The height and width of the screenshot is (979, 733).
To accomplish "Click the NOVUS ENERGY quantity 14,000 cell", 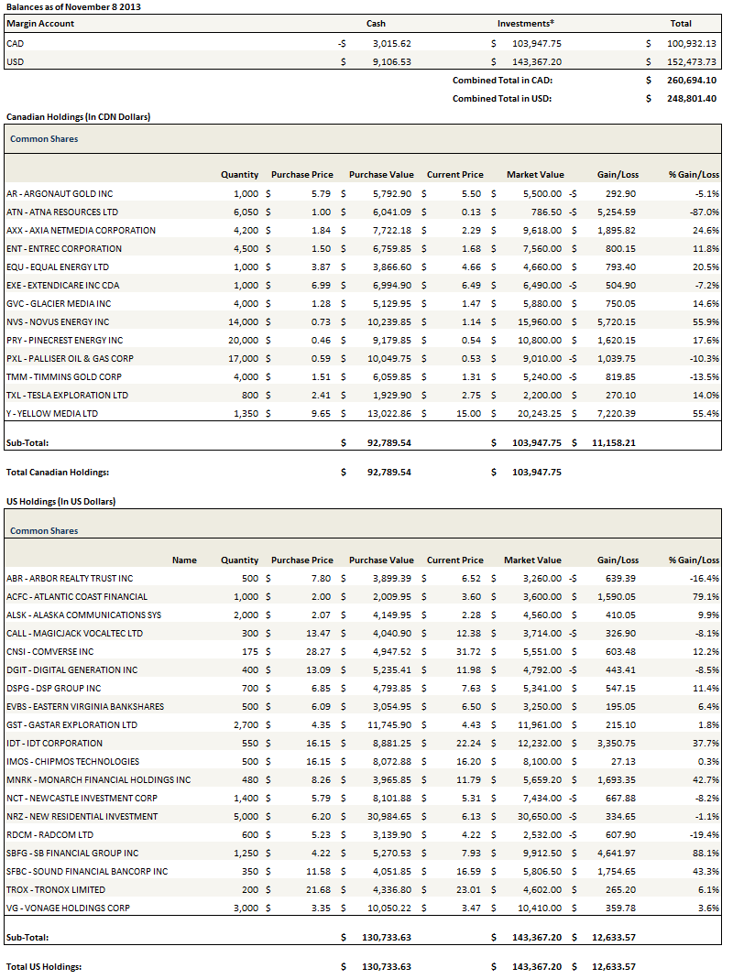I will pos(241,321).
